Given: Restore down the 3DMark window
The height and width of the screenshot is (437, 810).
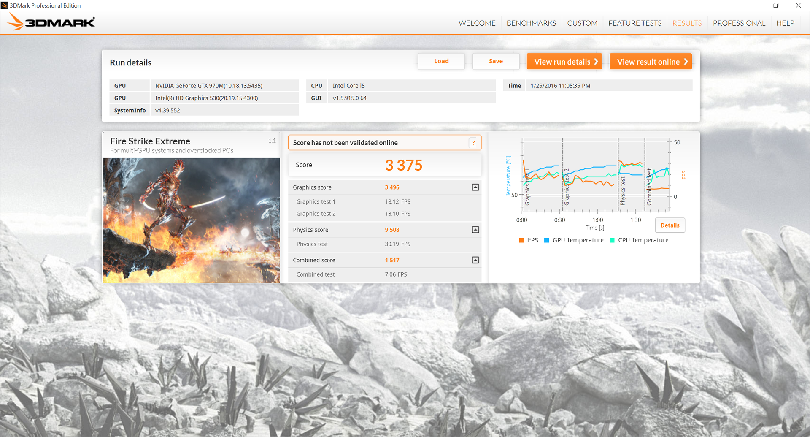Looking at the screenshot, I should point(776,5).
